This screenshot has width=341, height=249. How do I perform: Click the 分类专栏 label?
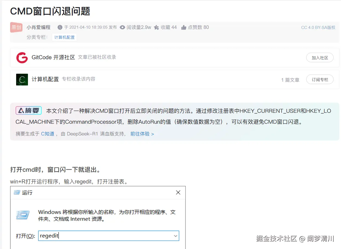click(37, 37)
